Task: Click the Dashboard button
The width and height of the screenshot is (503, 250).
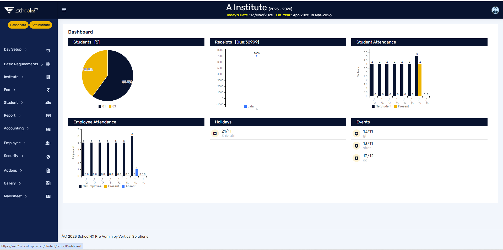Action: [x=18, y=25]
